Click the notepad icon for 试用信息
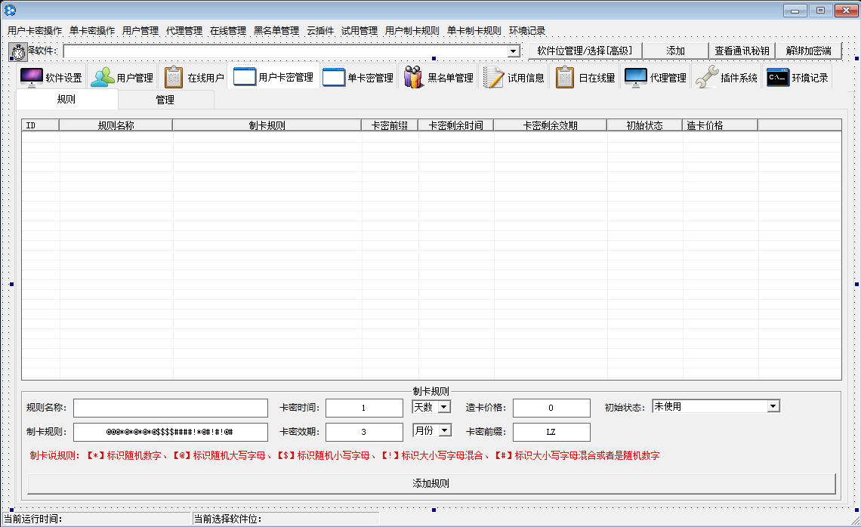The height and width of the screenshot is (527, 861). tap(493, 77)
